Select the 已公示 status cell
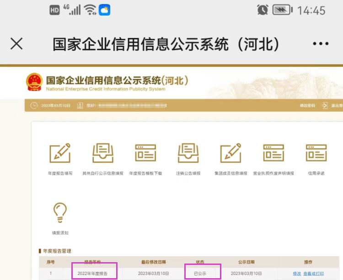This screenshot has height=280, width=343. point(200,274)
